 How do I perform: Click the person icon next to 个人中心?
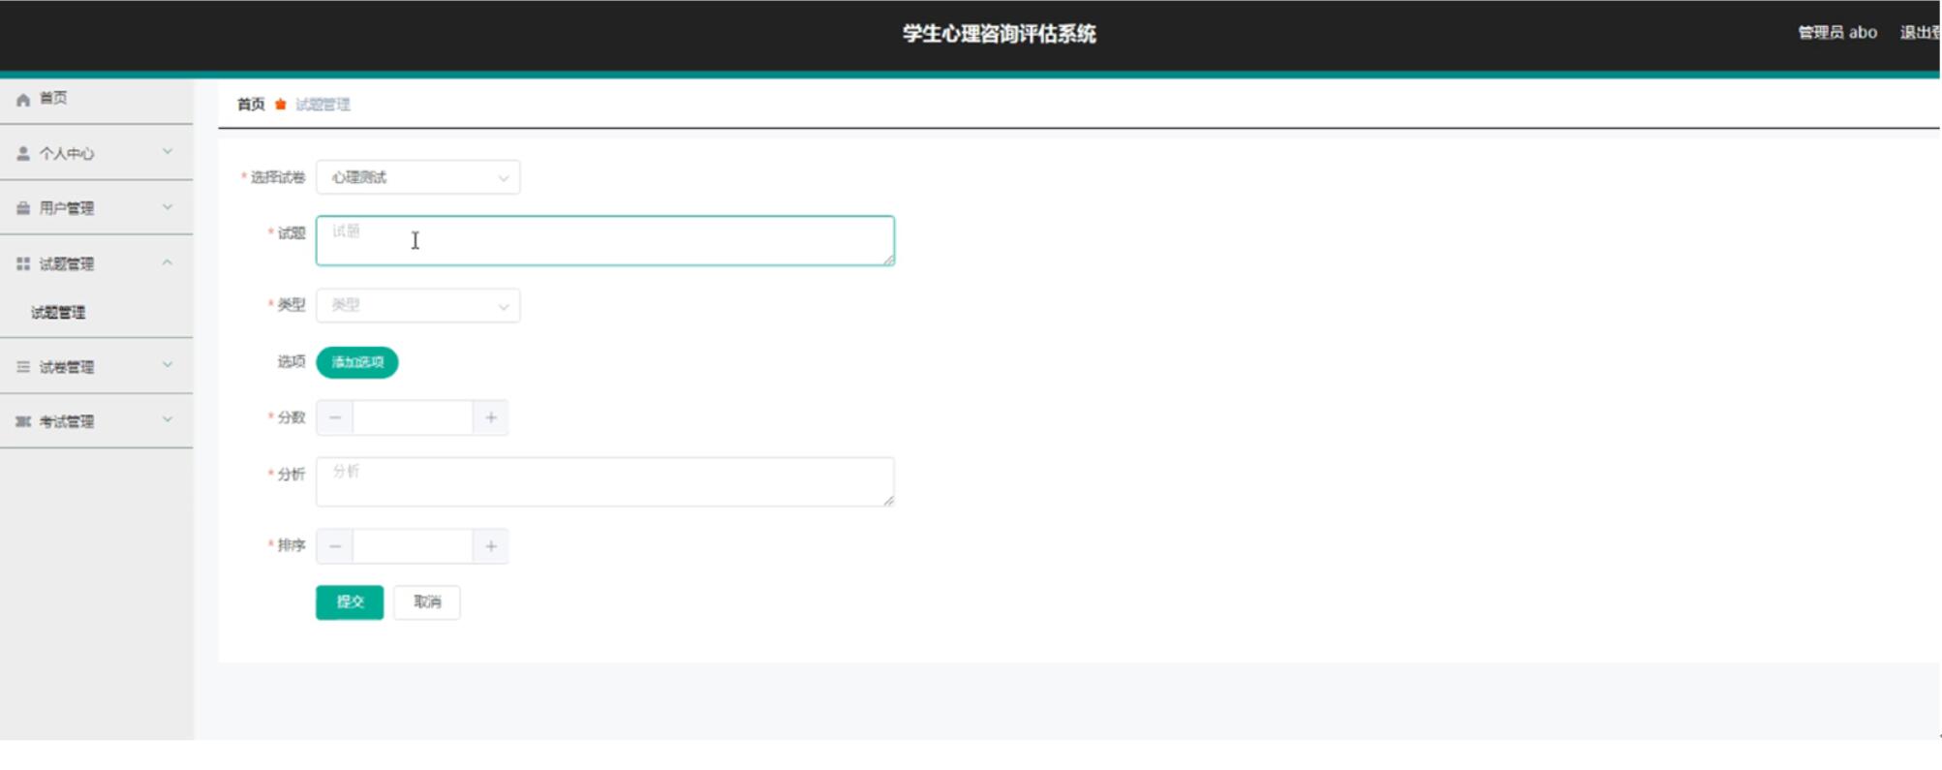(x=23, y=153)
